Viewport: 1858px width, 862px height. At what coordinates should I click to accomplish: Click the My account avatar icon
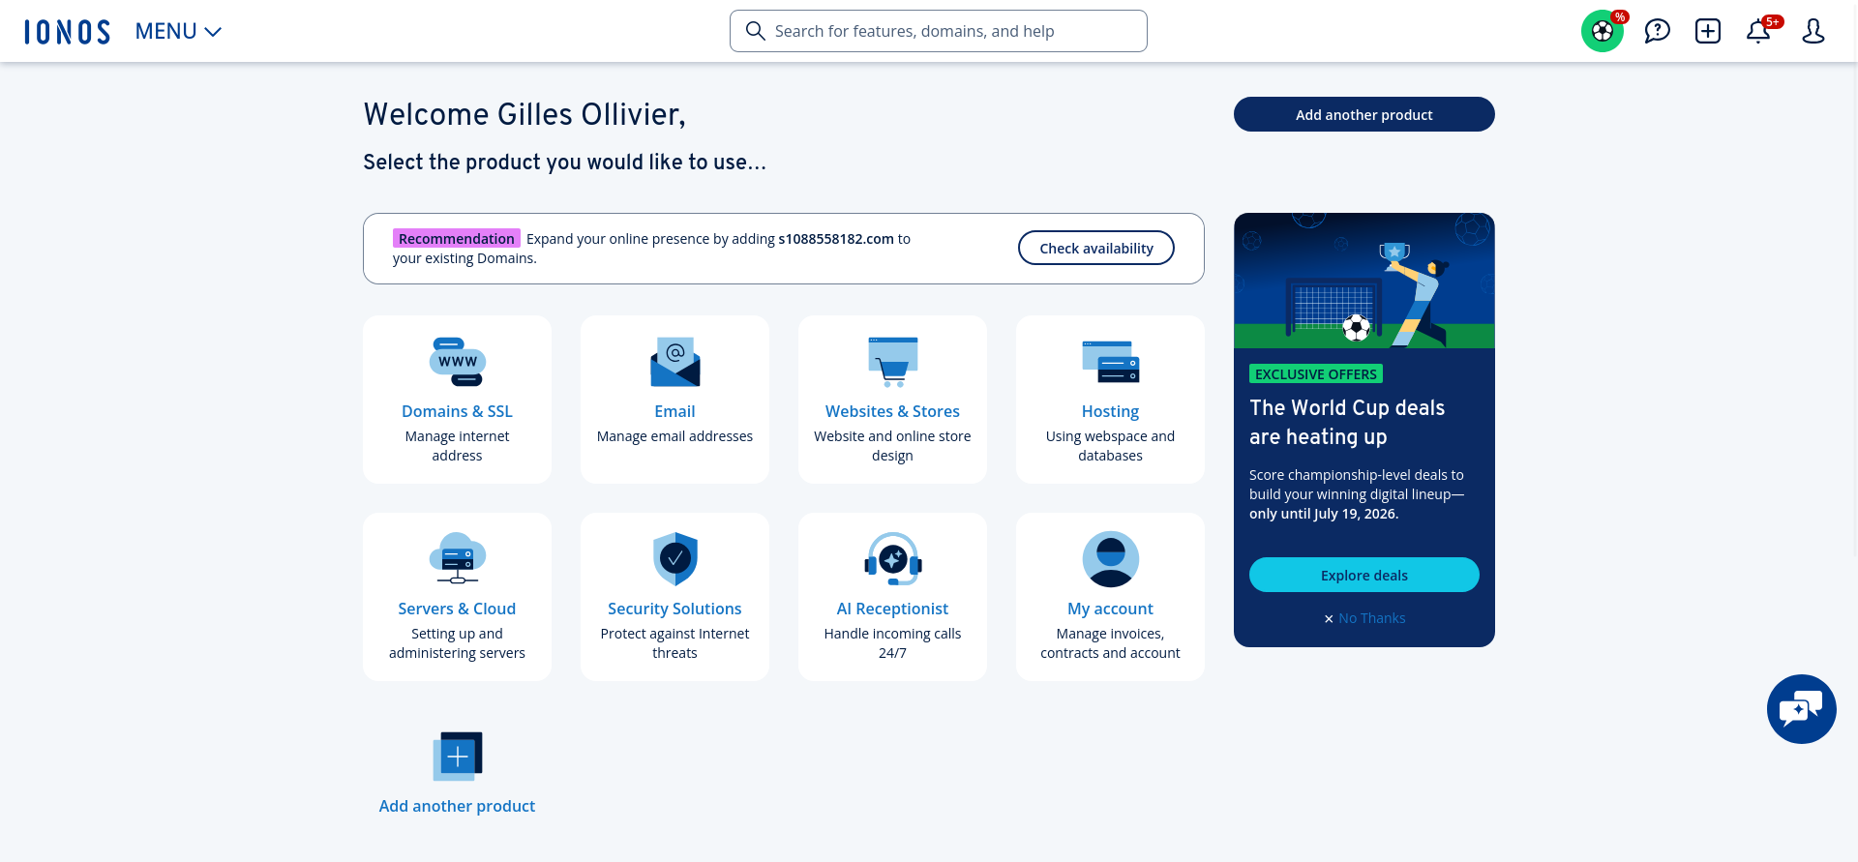click(1110, 558)
